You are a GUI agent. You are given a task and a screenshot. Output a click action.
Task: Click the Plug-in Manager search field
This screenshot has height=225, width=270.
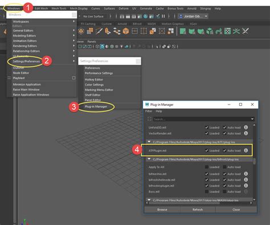click(x=202, y=119)
